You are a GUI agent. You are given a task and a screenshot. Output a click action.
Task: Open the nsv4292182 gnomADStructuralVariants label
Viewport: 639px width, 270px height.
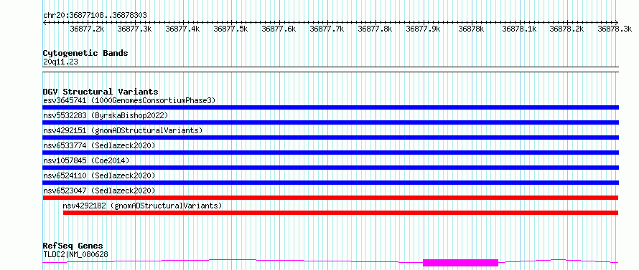142,206
